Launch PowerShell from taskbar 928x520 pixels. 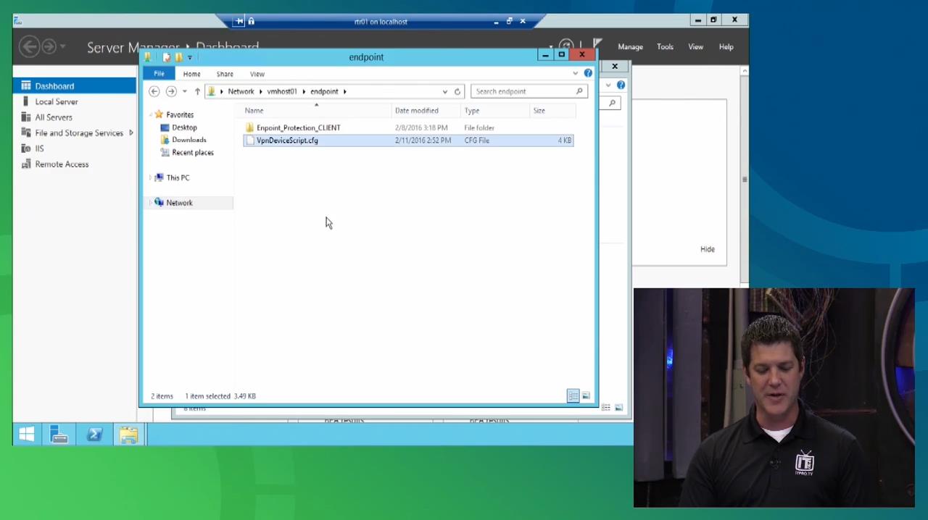[94, 435]
